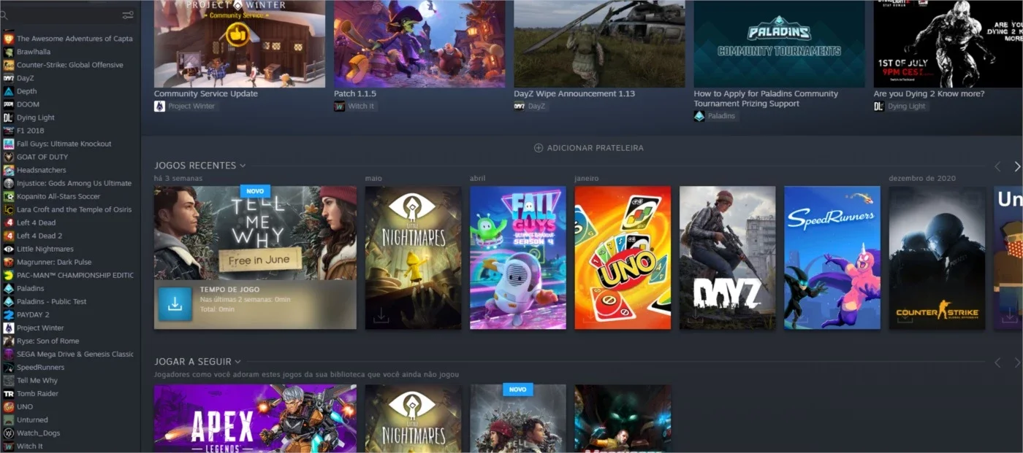Click the left arrow of Jogar a Seguir shelf

(997, 363)
